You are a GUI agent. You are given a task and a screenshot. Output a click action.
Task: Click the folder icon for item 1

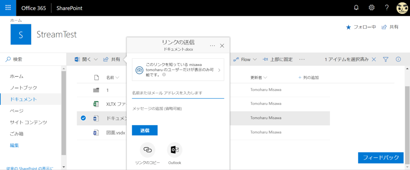click(96, 90)
